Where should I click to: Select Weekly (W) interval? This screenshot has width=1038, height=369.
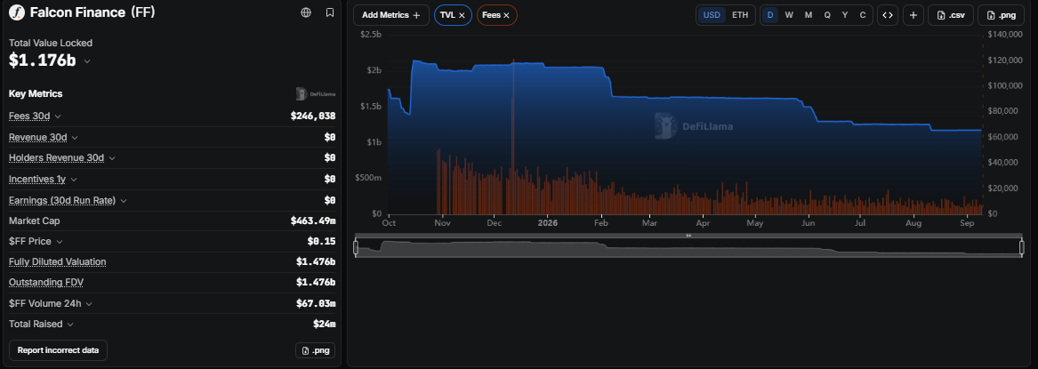click(x=789, y=15)
